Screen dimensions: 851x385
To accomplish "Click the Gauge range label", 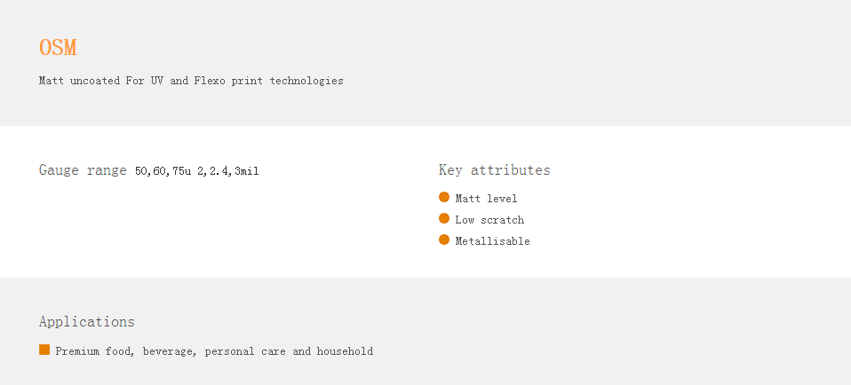I will pyautogui.click(x=83, y=170).
